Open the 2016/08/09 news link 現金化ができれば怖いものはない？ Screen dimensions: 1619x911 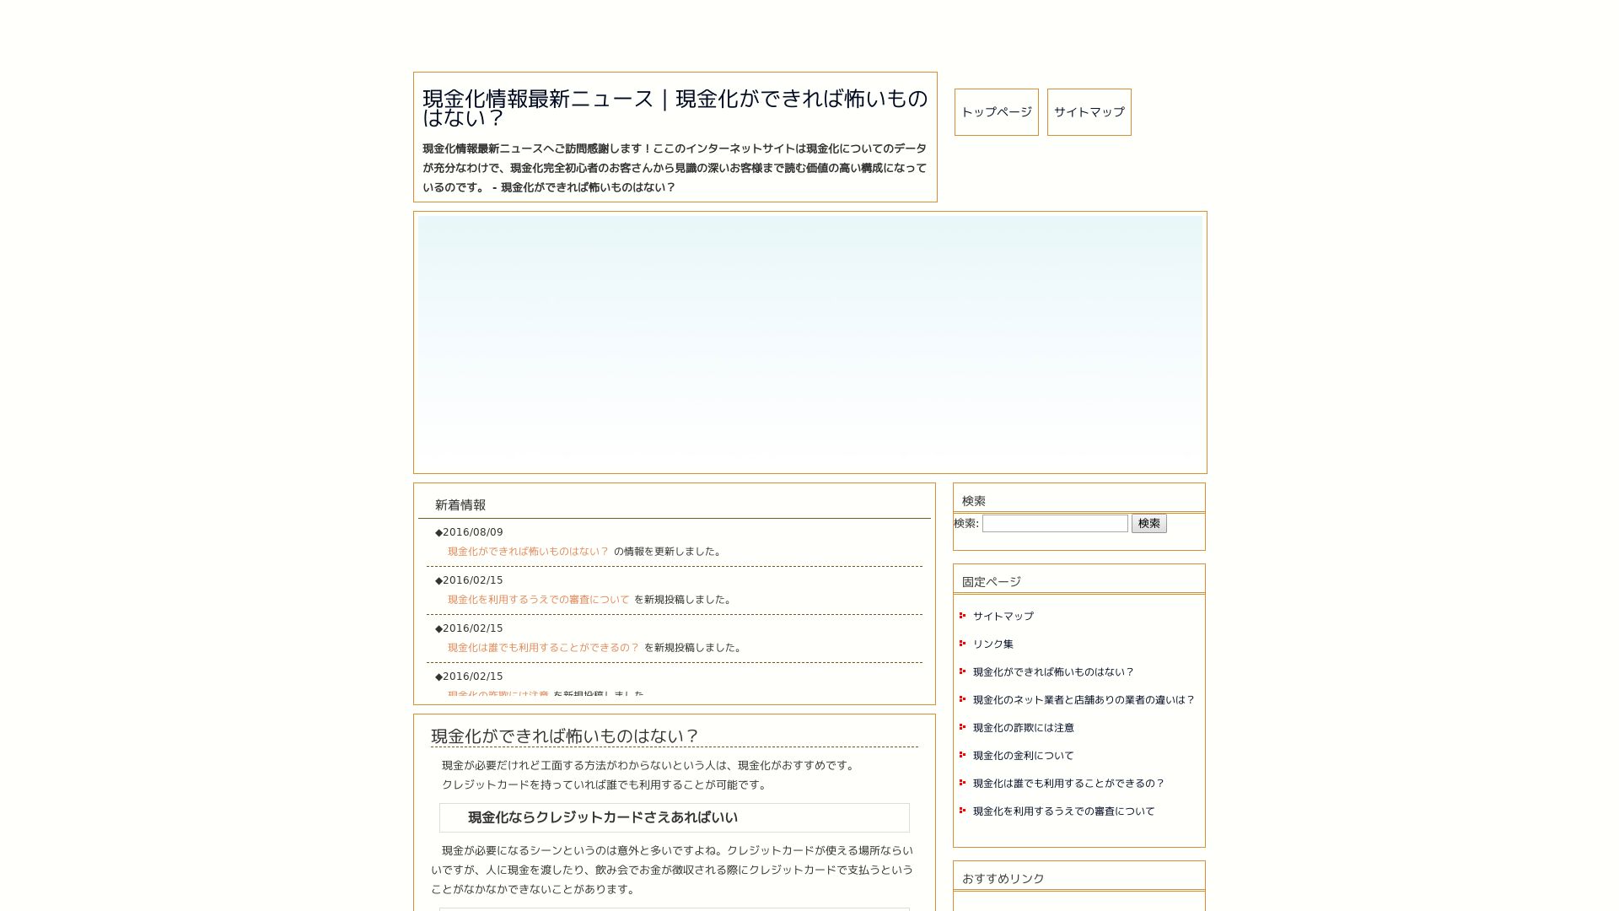[x=528, y=552]
